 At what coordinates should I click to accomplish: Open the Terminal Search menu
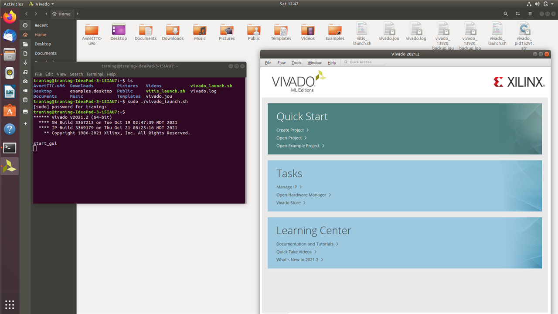click(x=76, y=74)
